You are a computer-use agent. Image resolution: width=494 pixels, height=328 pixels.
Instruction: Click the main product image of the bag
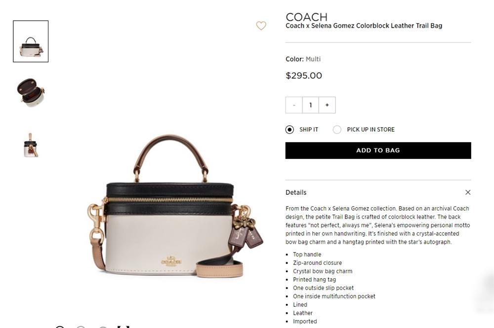click(175, 206)
